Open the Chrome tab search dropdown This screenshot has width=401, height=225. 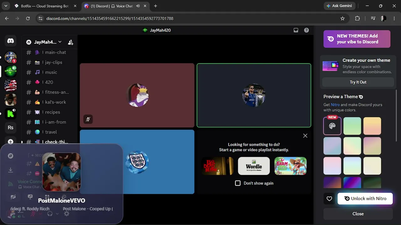coord(6,6)
